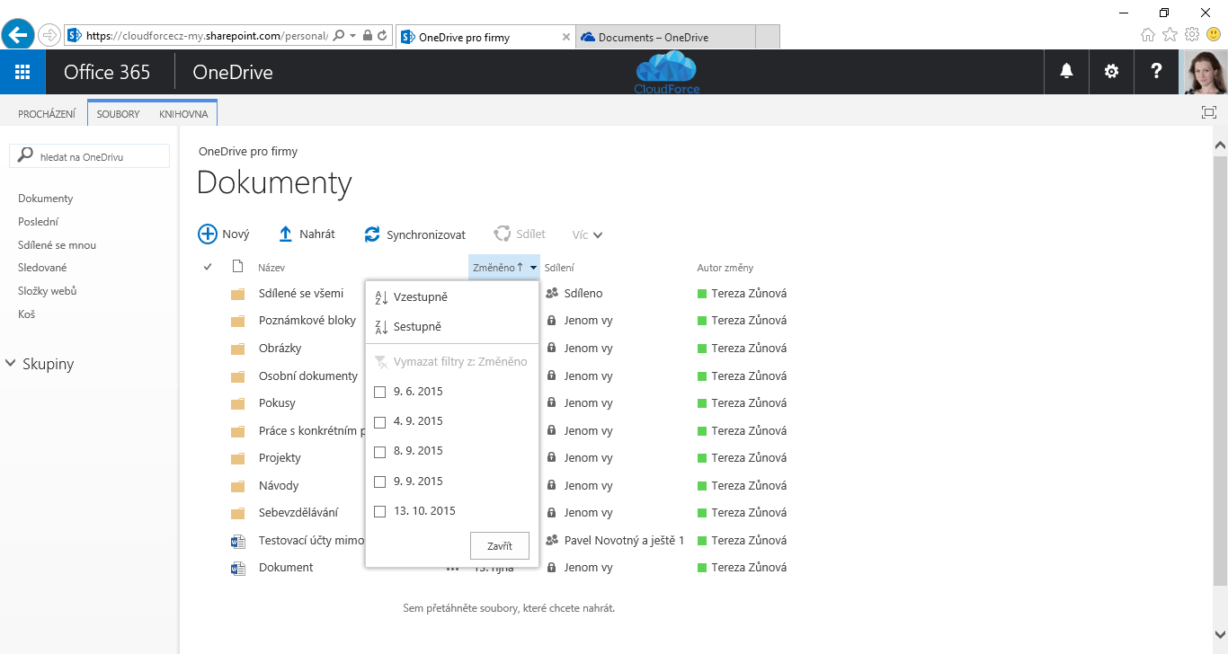Open the settings gear menu

[x=1111, y=71]
